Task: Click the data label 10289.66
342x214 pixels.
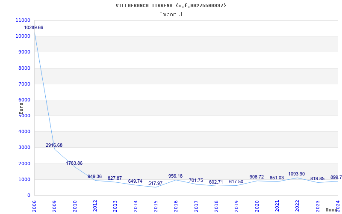Action: coord(34,27)
